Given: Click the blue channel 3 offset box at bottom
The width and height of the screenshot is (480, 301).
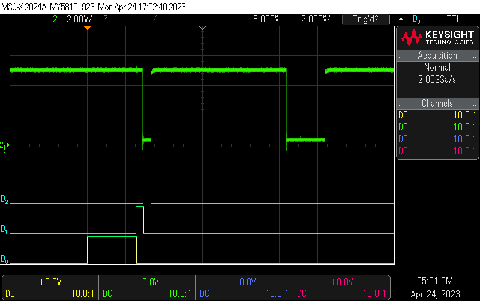Looking at the screenshot, I should coord(244,288).
